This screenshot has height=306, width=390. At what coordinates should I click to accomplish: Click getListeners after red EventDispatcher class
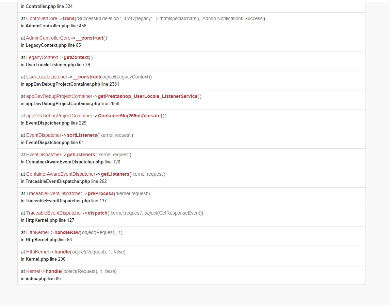click(x=81, y=155)
